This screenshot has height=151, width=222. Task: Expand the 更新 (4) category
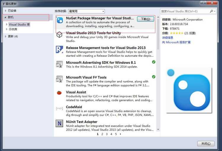pos(6,36)
